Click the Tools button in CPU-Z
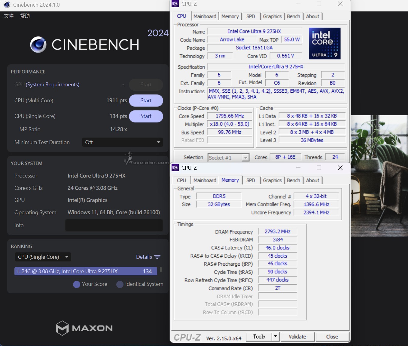408x346 pixels. pyautogui.click(x=259, y=337)
